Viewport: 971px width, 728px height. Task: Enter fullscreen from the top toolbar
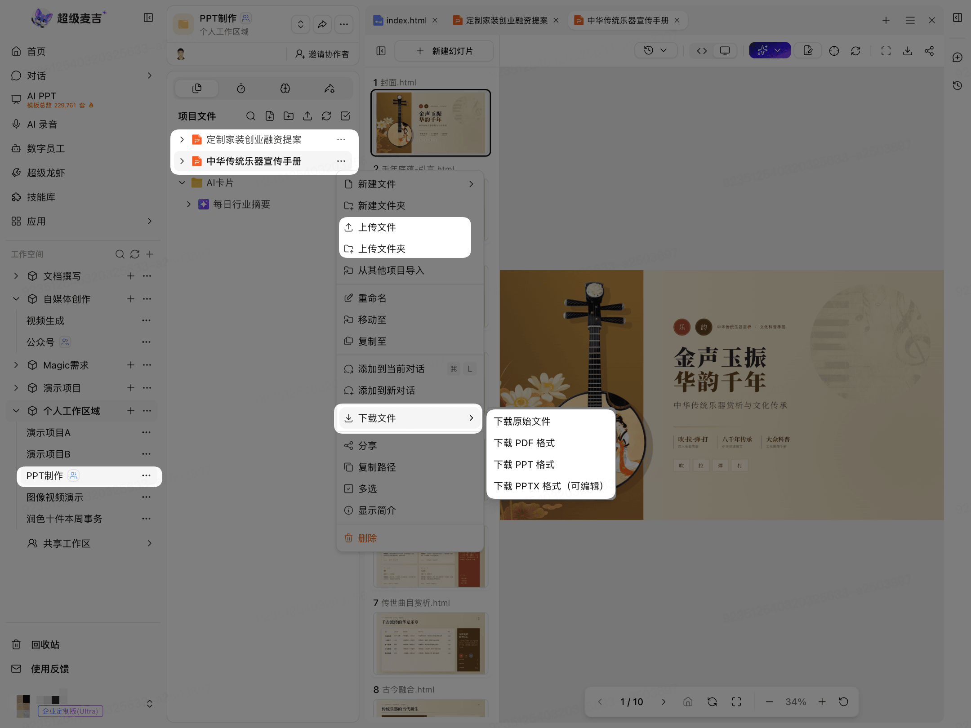coord(886,51)
